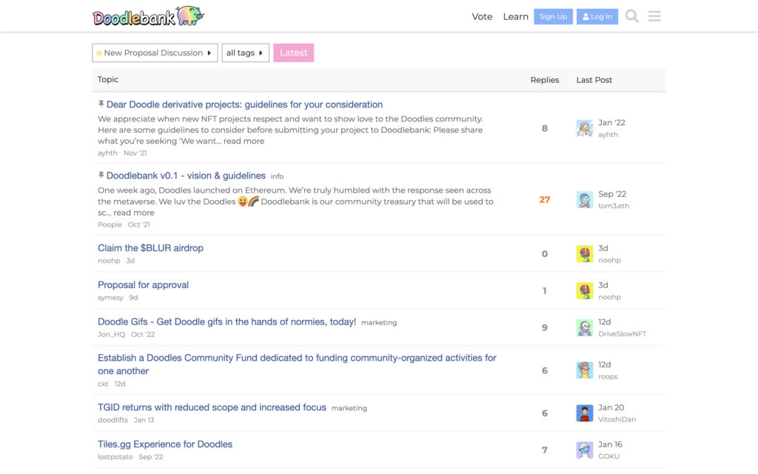758x474 pixels.
Task: Click the Sign Up button
Action: [x=553, y=16]
